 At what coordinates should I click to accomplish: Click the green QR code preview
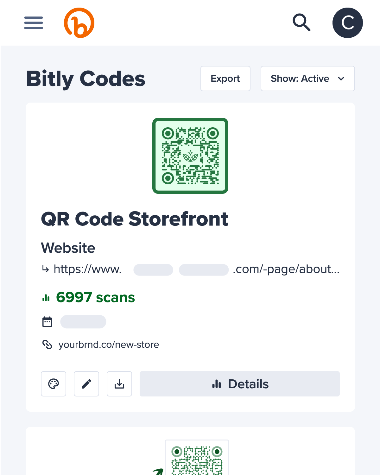point(190,155)
